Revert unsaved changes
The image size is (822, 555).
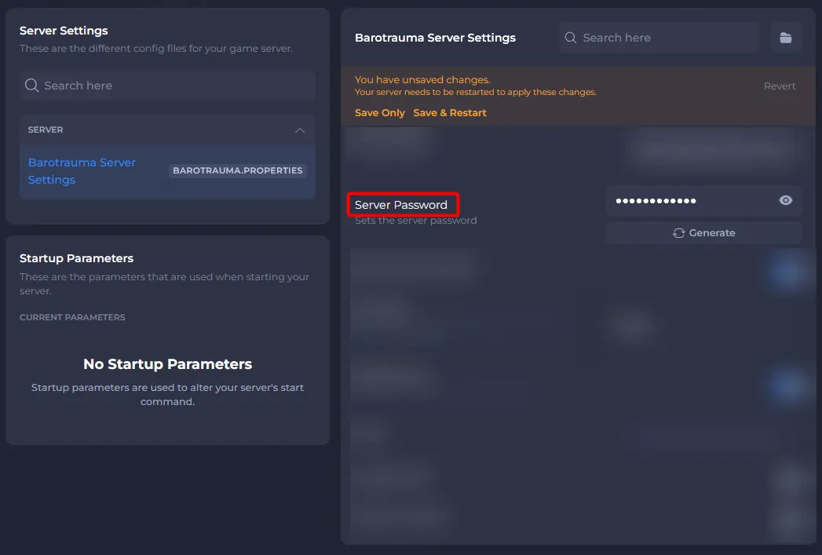[779, 86]
